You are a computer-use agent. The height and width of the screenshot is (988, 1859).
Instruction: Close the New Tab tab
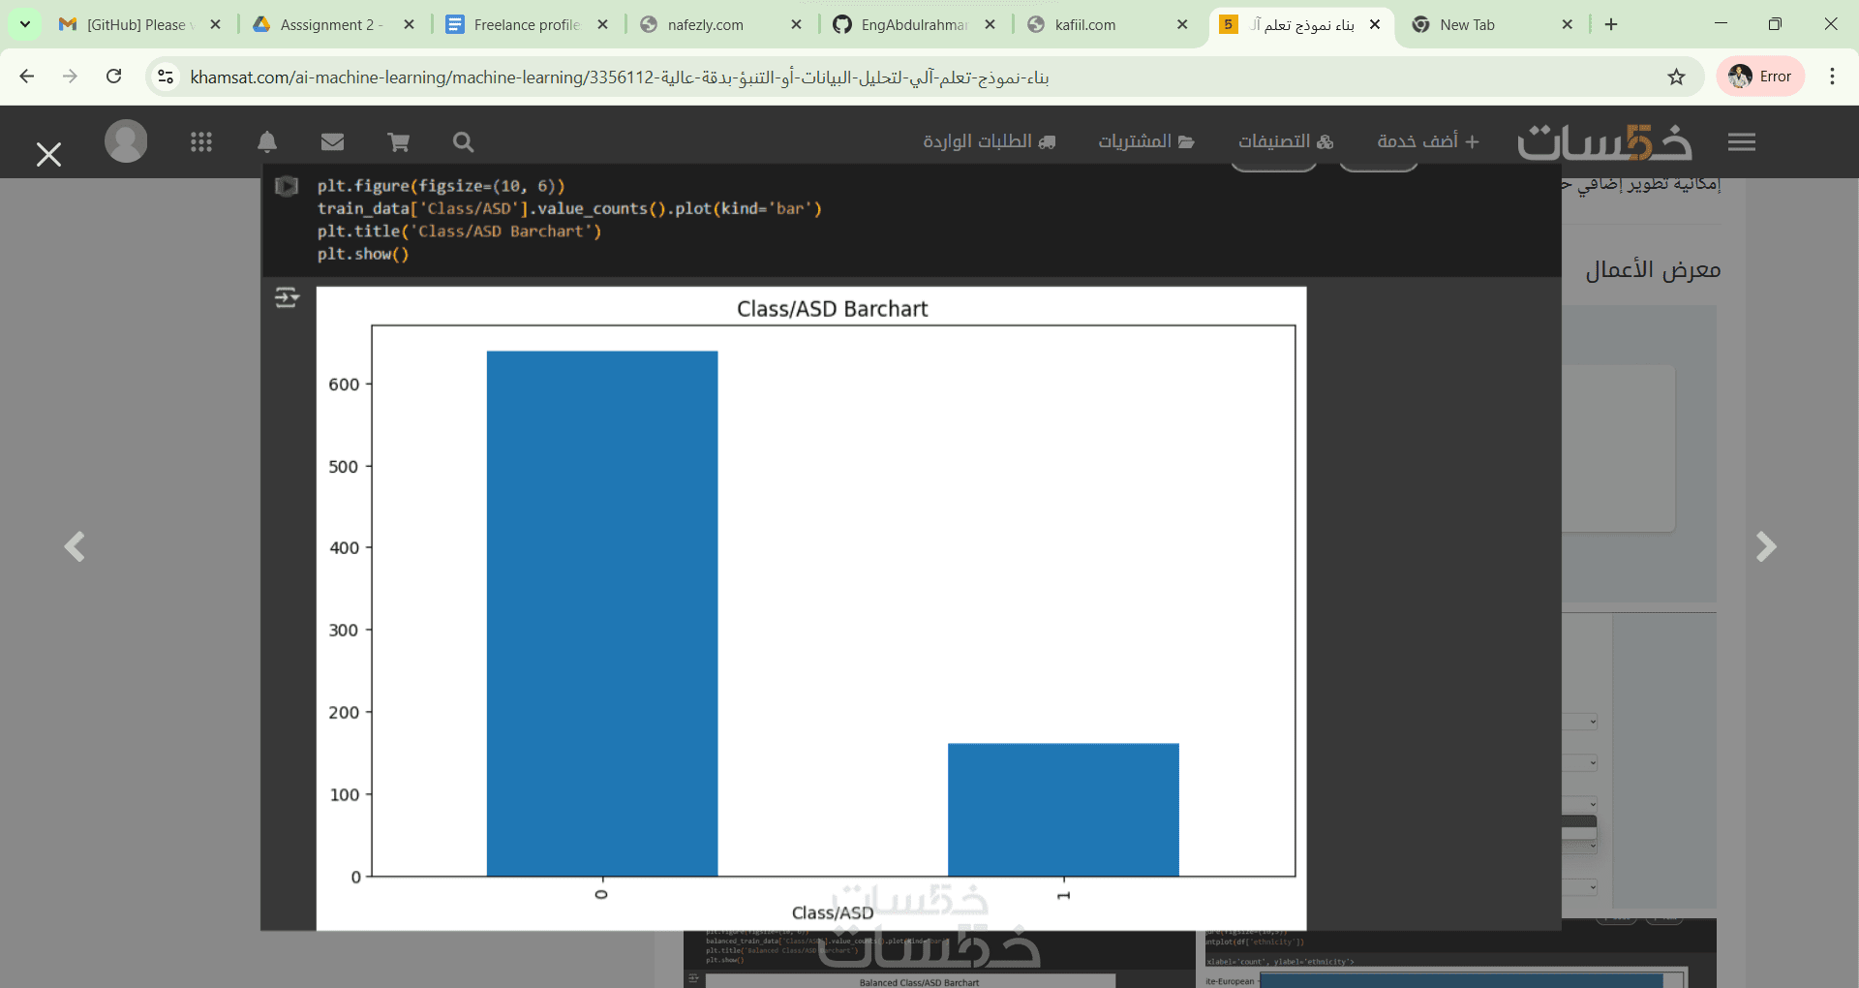tap(1568, 24)
